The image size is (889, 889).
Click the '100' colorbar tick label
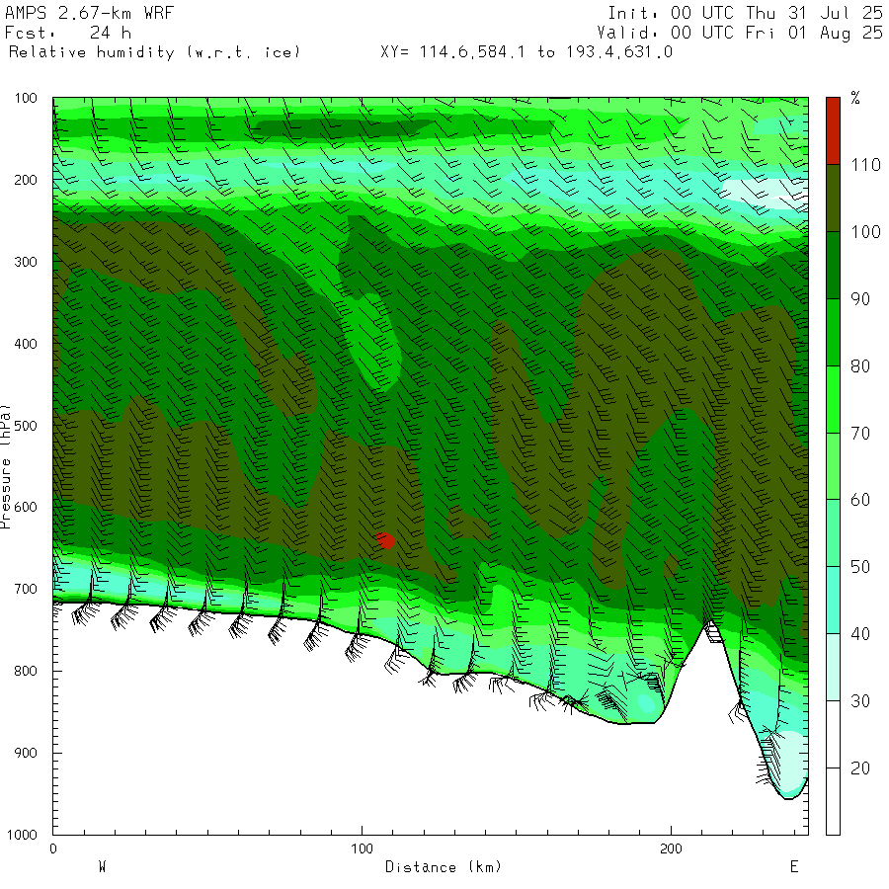pos(865,232)
